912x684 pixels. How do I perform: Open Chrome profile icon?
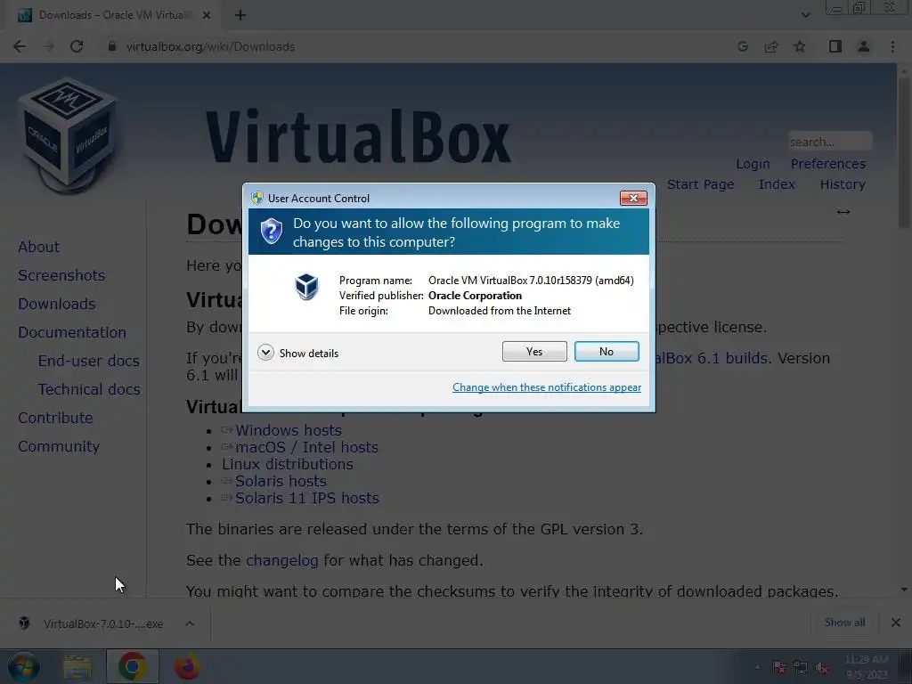(x=864, y=46)
